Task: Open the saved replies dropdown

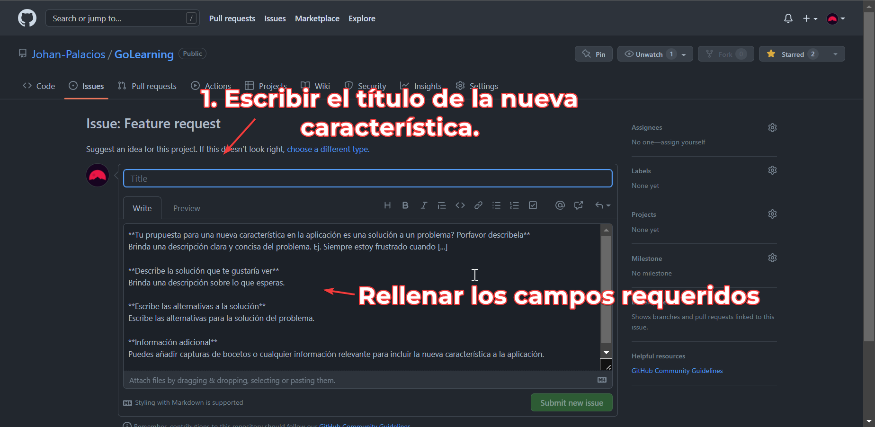Action: [x=603, y=205]
